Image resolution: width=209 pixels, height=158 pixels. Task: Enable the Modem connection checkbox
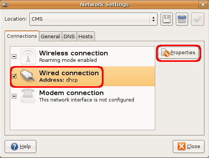[x=14, y=96]
